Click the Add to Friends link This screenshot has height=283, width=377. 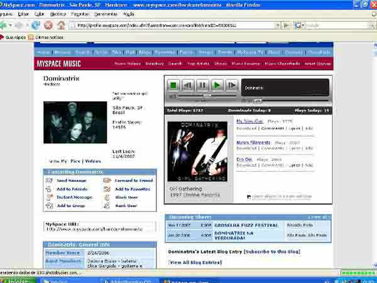72,189
